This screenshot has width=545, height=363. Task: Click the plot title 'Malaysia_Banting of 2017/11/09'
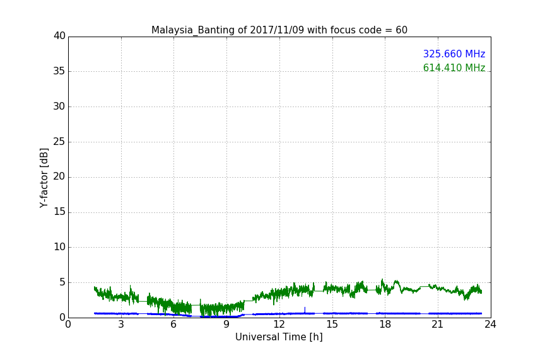pyautogui.click(x=279, y=30)
